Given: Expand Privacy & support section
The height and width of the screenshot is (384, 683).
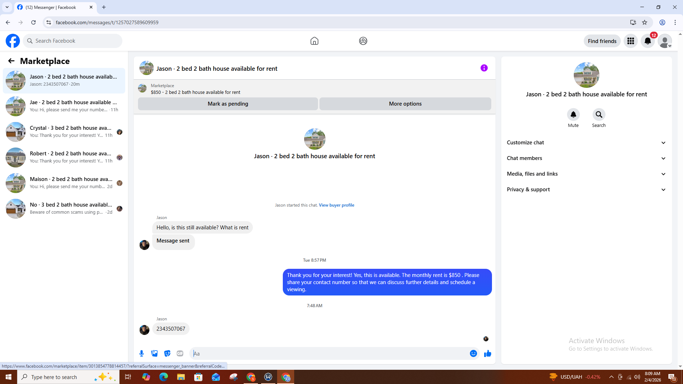Looking at the screenshot, I should [x=586, y=190].
